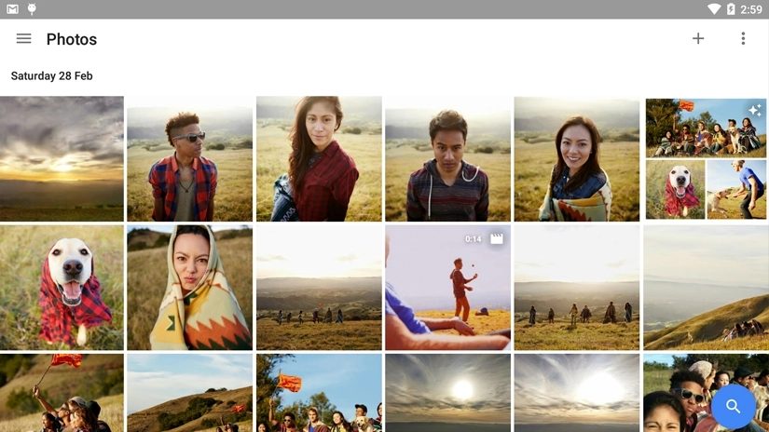Tap the Wi-Fi status icon
This screenshot has height=432, width=769.
[714, 8]
